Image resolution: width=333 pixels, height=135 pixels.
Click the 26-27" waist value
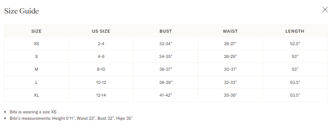(230, 44)
